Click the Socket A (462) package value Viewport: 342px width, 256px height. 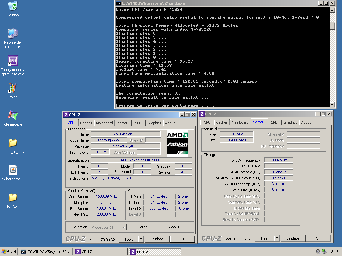[x=126, y=146]
